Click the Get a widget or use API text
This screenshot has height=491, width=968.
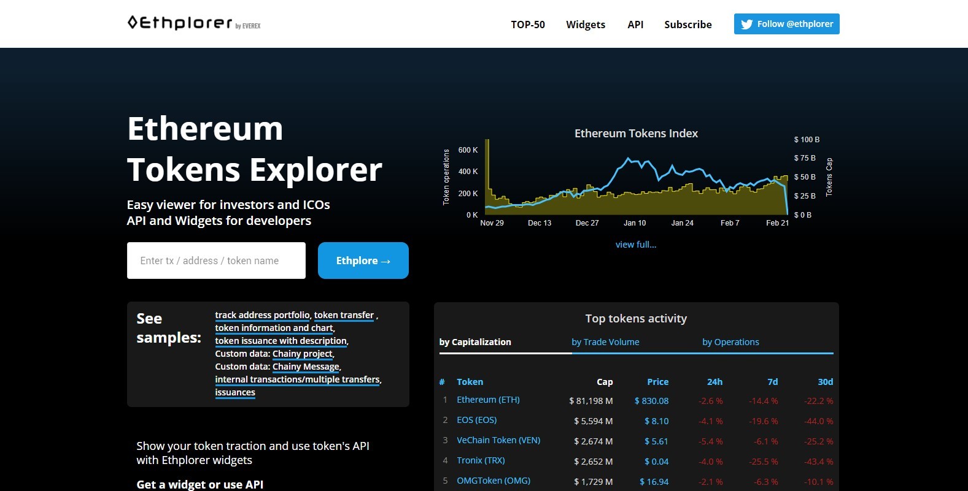(x=200, y=484)
